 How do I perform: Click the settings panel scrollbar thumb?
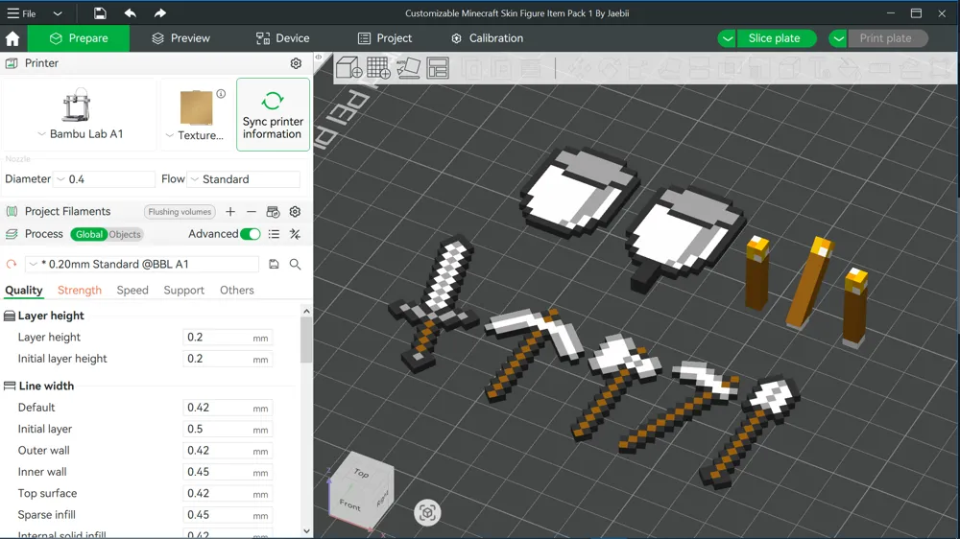[306, 340]
